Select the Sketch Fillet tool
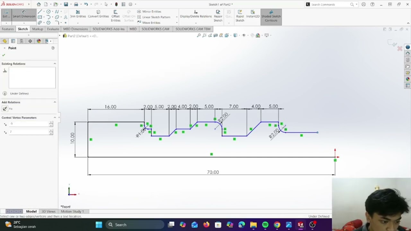This screenshot has width=411, height=231. click(x=57, y=23)
